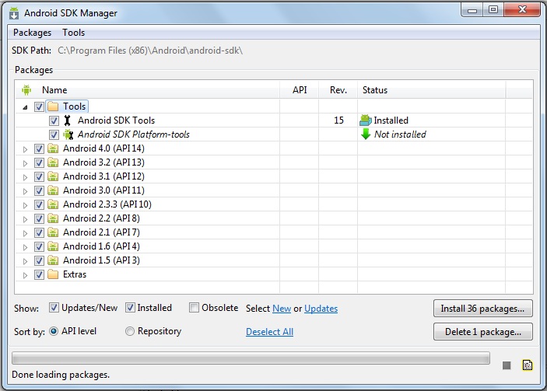Uncheck the Android 2.2 (API 8) checkbox
The height and width of the screenshot is (391, 547).
click(39, 218)
